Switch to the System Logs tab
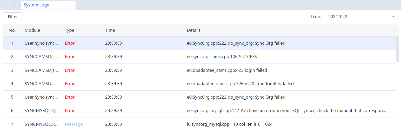The image size is (401, 127). point(36,5)
